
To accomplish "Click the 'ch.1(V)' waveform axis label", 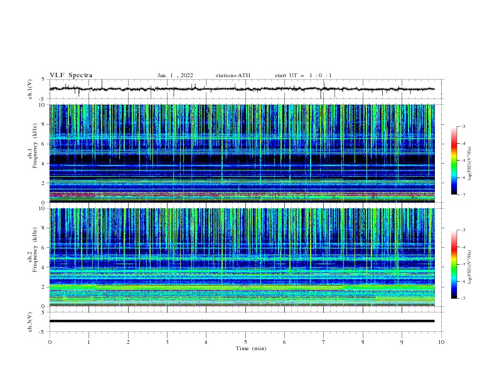I will click(30, 89).
